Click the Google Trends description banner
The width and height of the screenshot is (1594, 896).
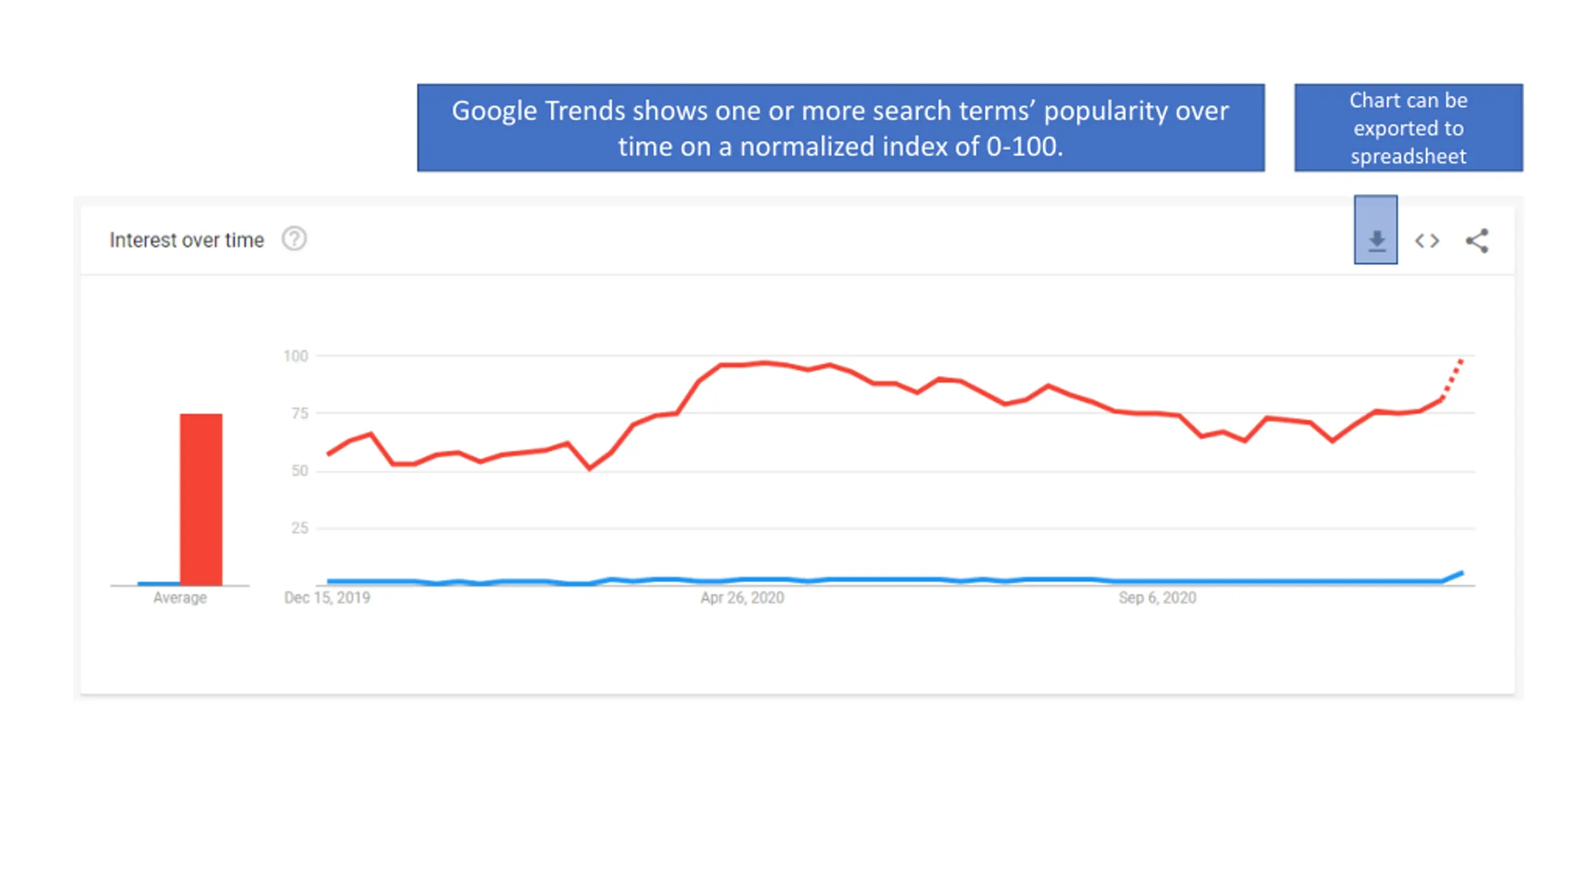click(841, 128)
